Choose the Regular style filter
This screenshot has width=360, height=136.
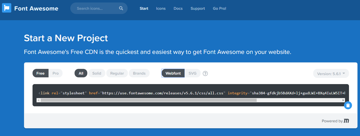(x=117, y=73)
